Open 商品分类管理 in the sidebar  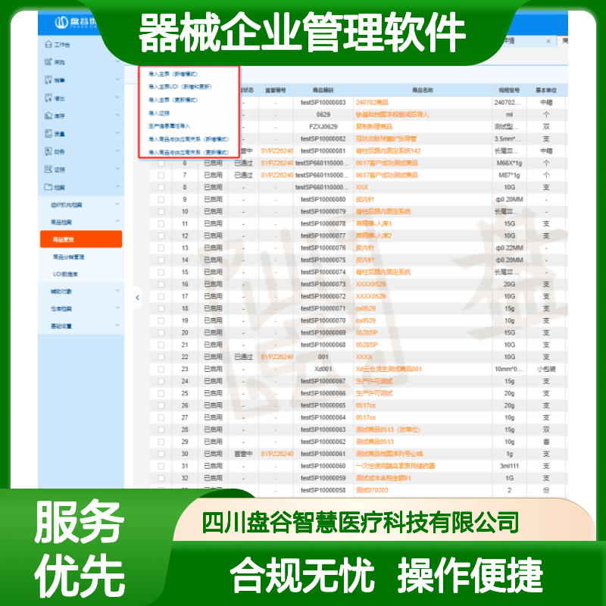click(68, 257)
